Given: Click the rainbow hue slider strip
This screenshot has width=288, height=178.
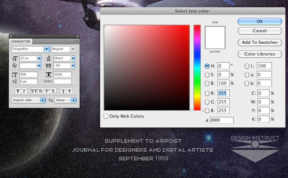Looking at the screenshot, I should click(197, 68).
